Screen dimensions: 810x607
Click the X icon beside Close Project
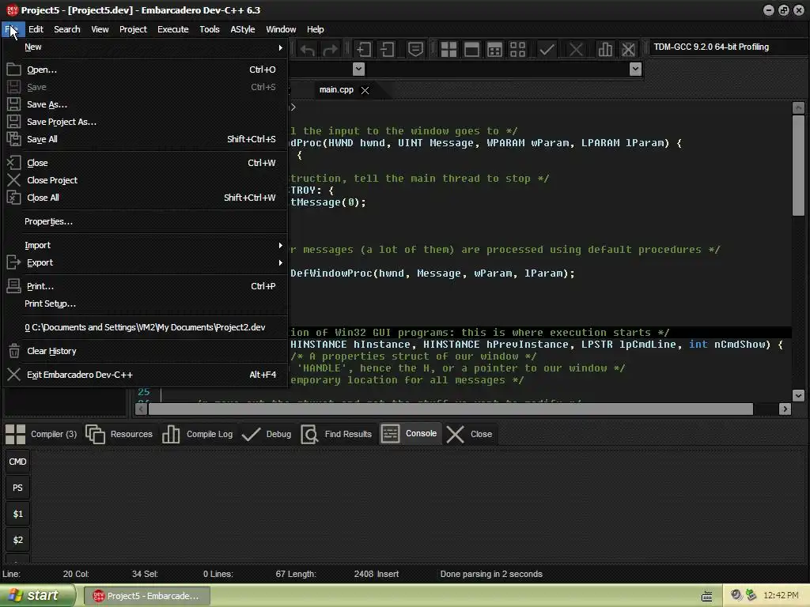coord(14,180)
